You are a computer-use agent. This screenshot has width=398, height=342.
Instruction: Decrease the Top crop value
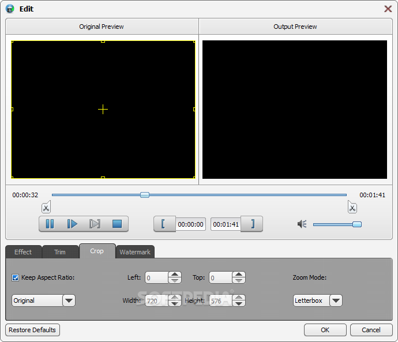tap(239, 280)
